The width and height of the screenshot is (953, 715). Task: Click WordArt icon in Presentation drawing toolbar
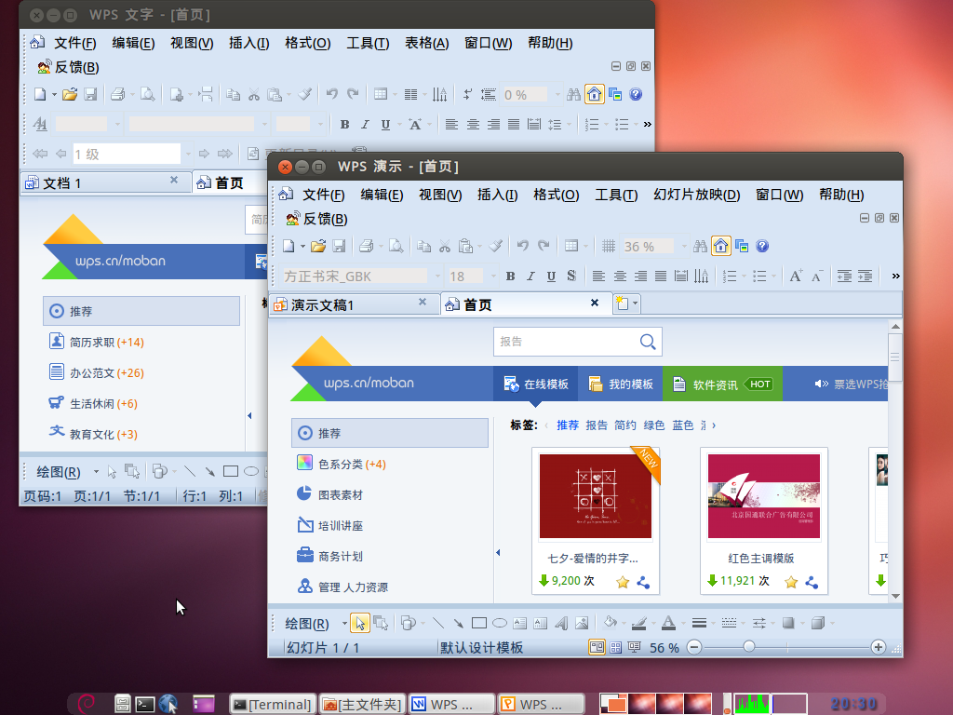point(561,623)
